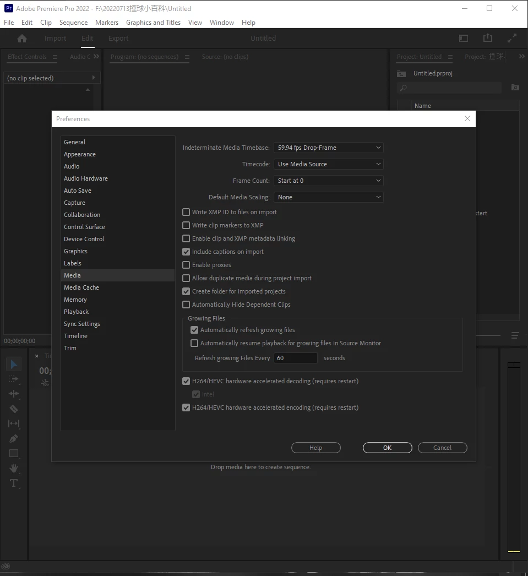
Task: Click the Name column header in Project panel
Action: tap(423, 106)
